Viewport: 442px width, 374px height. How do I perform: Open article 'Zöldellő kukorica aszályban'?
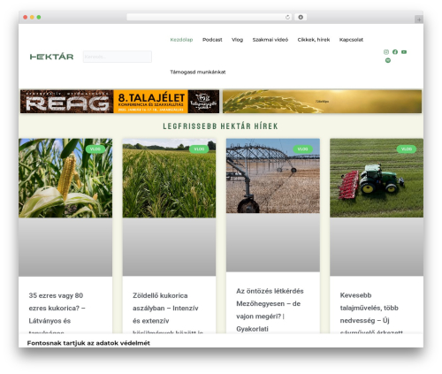[x=168, y=314]
